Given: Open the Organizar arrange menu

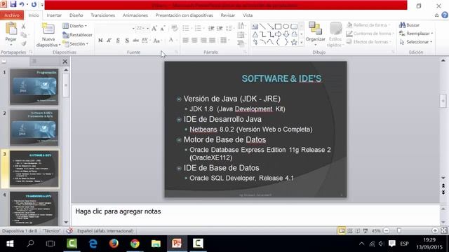Looking at the screenshot, I should point(315,34).
